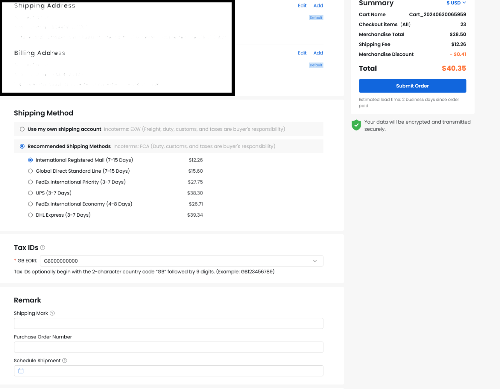Select UPS (3-7 Days) shipping
The height and width of the screenshot is (389, 500).
click(x=30, y=193)
